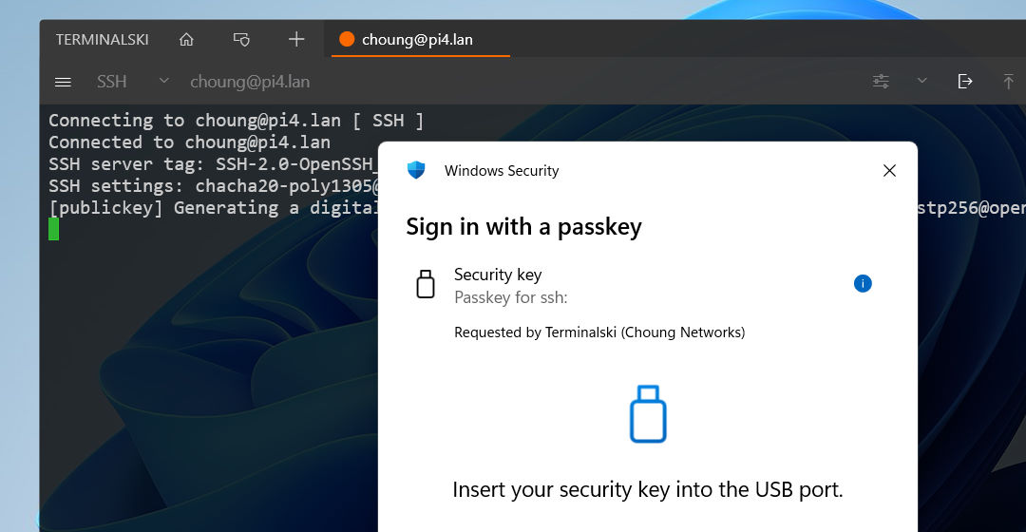1026x532 pixels.
Task: Select the Security key passkey option
Action: click(510, 284)
